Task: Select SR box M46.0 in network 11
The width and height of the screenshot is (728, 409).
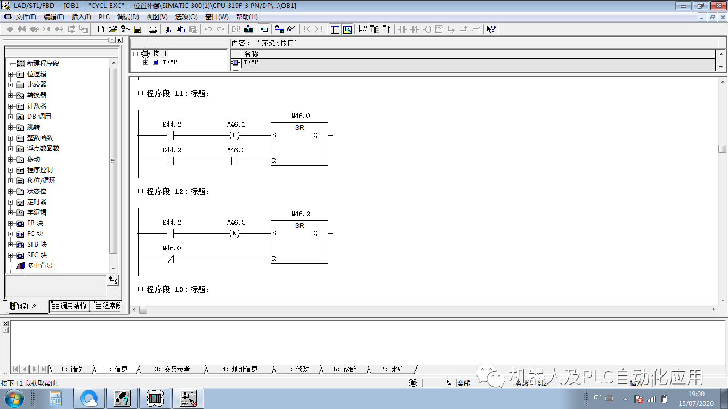Action: (x=300, y=144)
